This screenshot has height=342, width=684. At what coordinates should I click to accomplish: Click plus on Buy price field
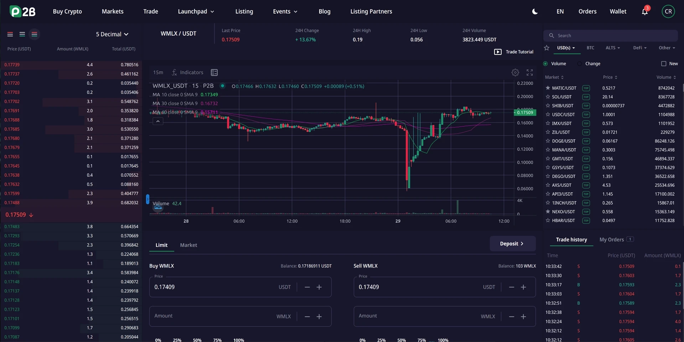[319, 287]
